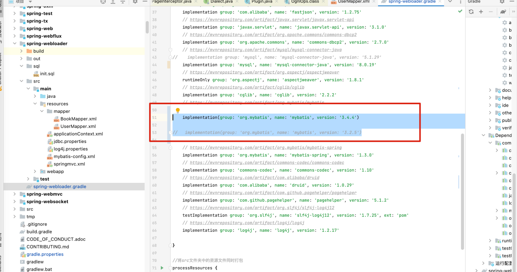Click the locate current file target icon

[103, 2]
